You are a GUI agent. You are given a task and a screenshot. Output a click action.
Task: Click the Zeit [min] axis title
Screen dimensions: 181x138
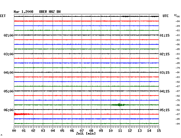(86, 134)
